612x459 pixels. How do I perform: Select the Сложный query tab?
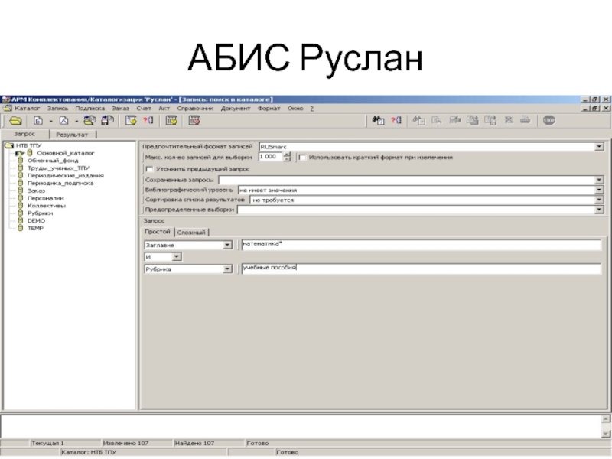point(191,233)
